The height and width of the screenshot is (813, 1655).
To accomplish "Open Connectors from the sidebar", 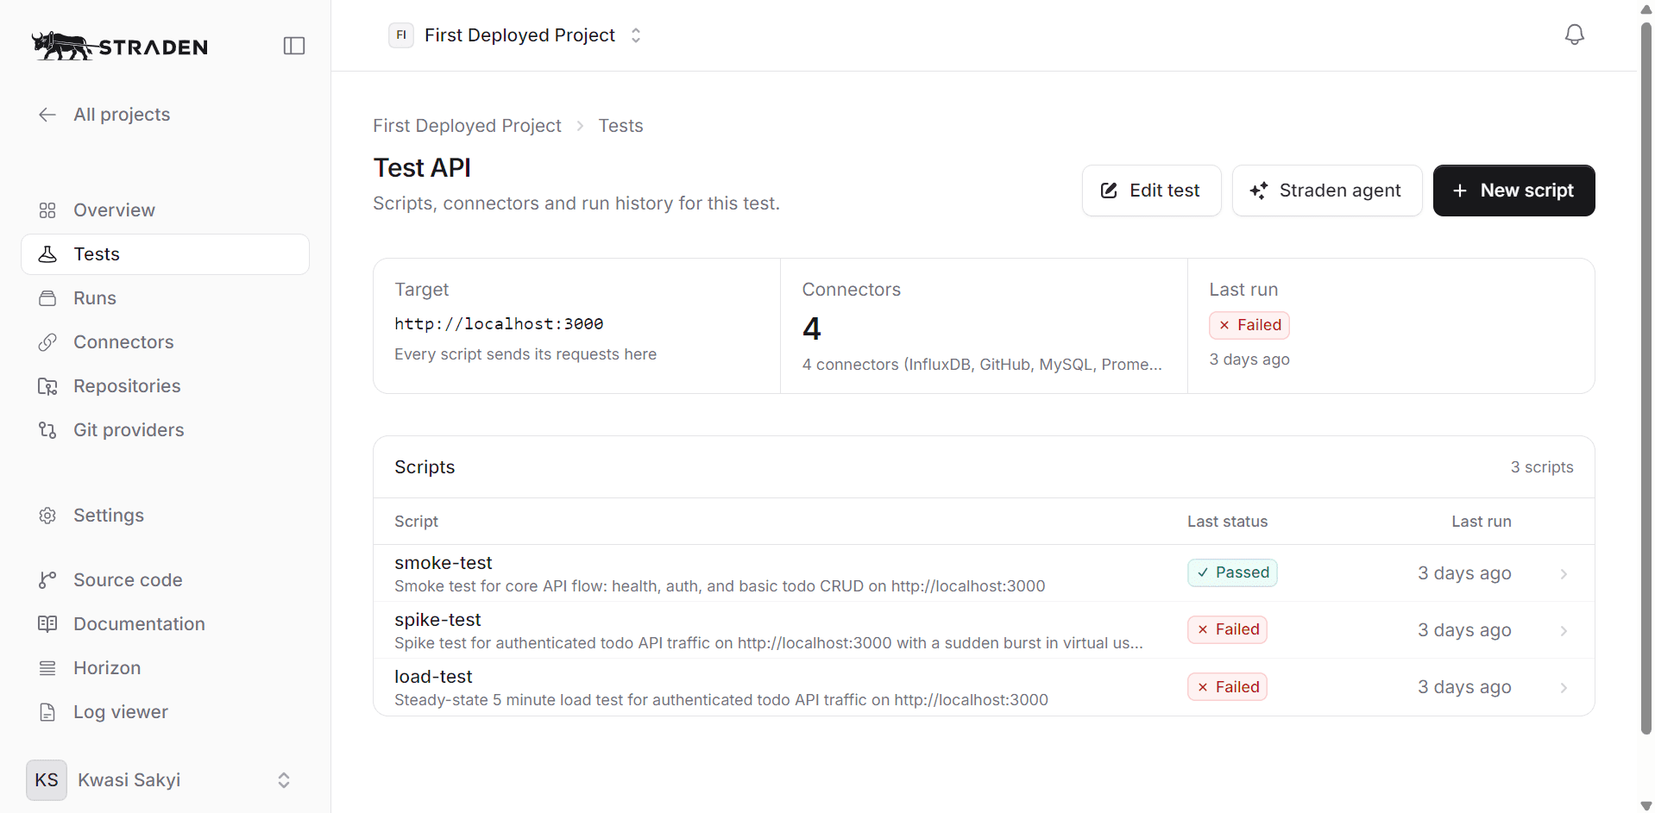I will click(x=165, y=342).
